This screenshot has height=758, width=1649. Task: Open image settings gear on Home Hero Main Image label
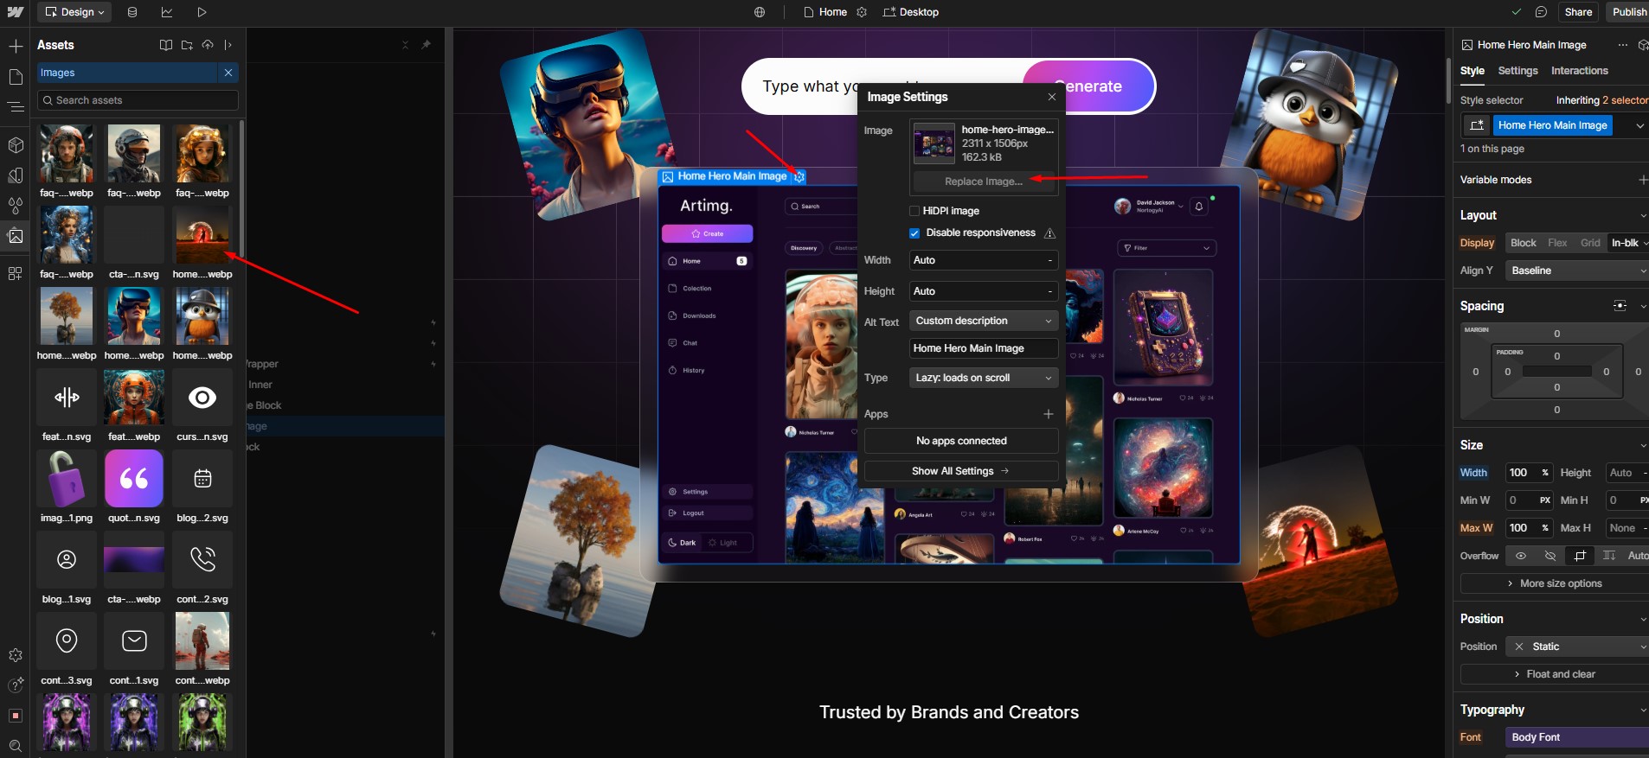pyautogui.click(x=799, y=176)
